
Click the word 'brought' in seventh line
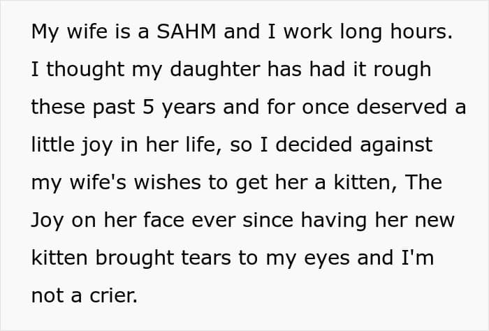coord(134,258)
